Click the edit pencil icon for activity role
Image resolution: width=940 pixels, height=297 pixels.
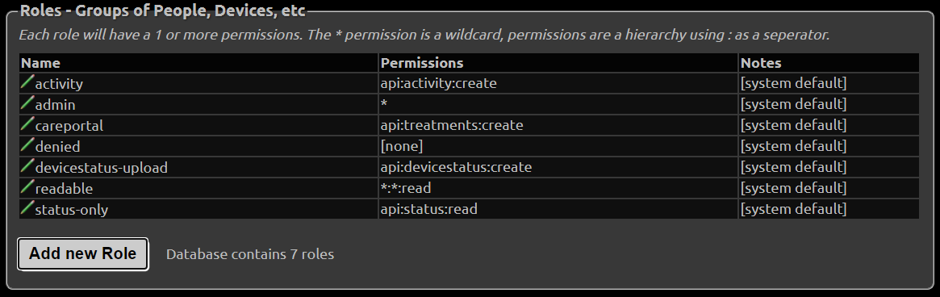point(27,82)
